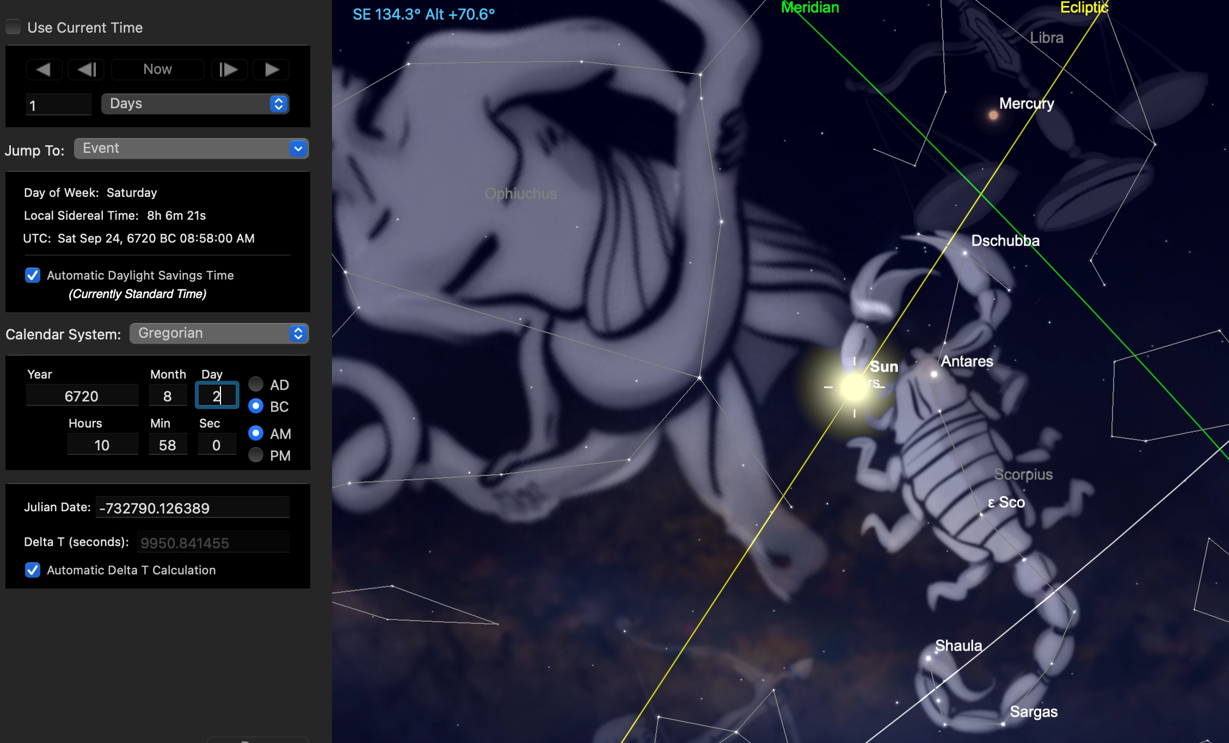Click the Mercury planet dot
Screen dimensions: 1229x743
click(993, 115)
